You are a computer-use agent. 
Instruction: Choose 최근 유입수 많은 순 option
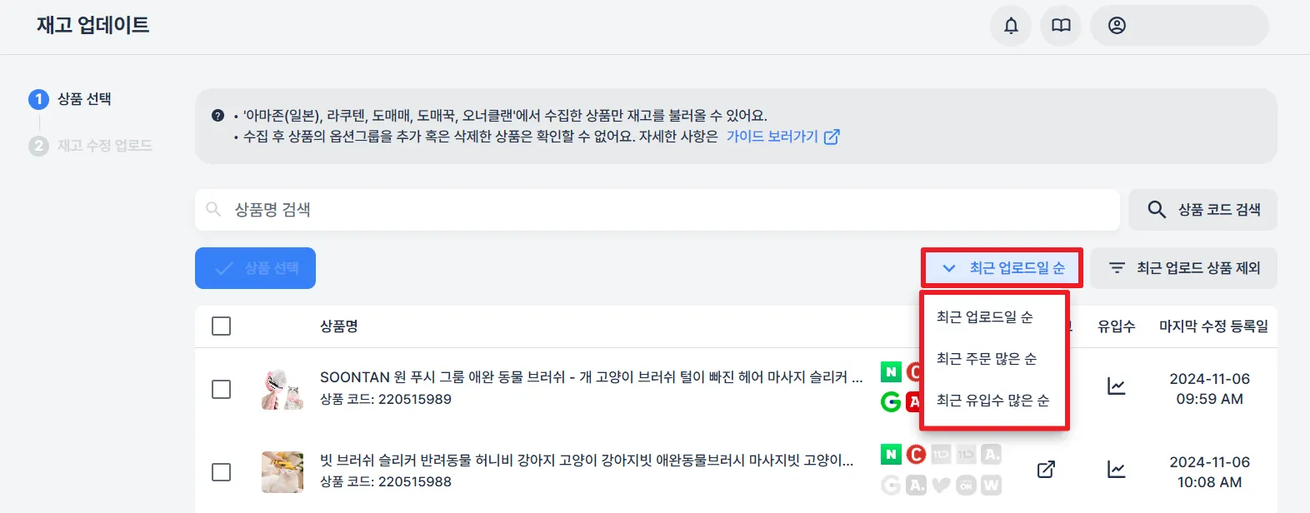[992, 401]
